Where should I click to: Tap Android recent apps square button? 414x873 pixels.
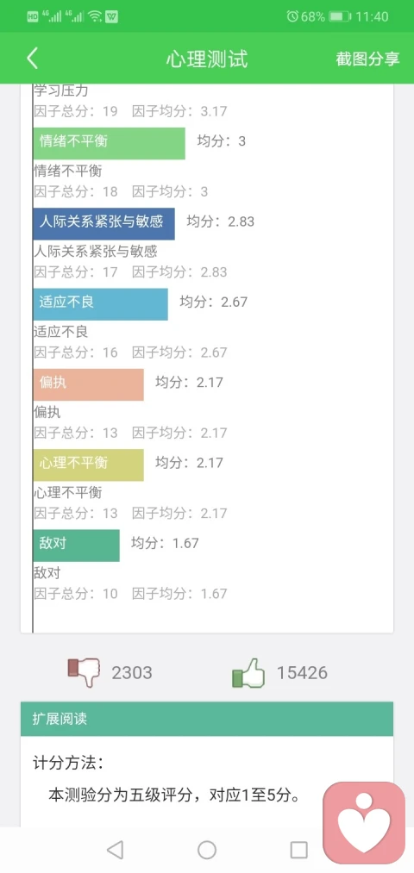[x=298, y=850]
